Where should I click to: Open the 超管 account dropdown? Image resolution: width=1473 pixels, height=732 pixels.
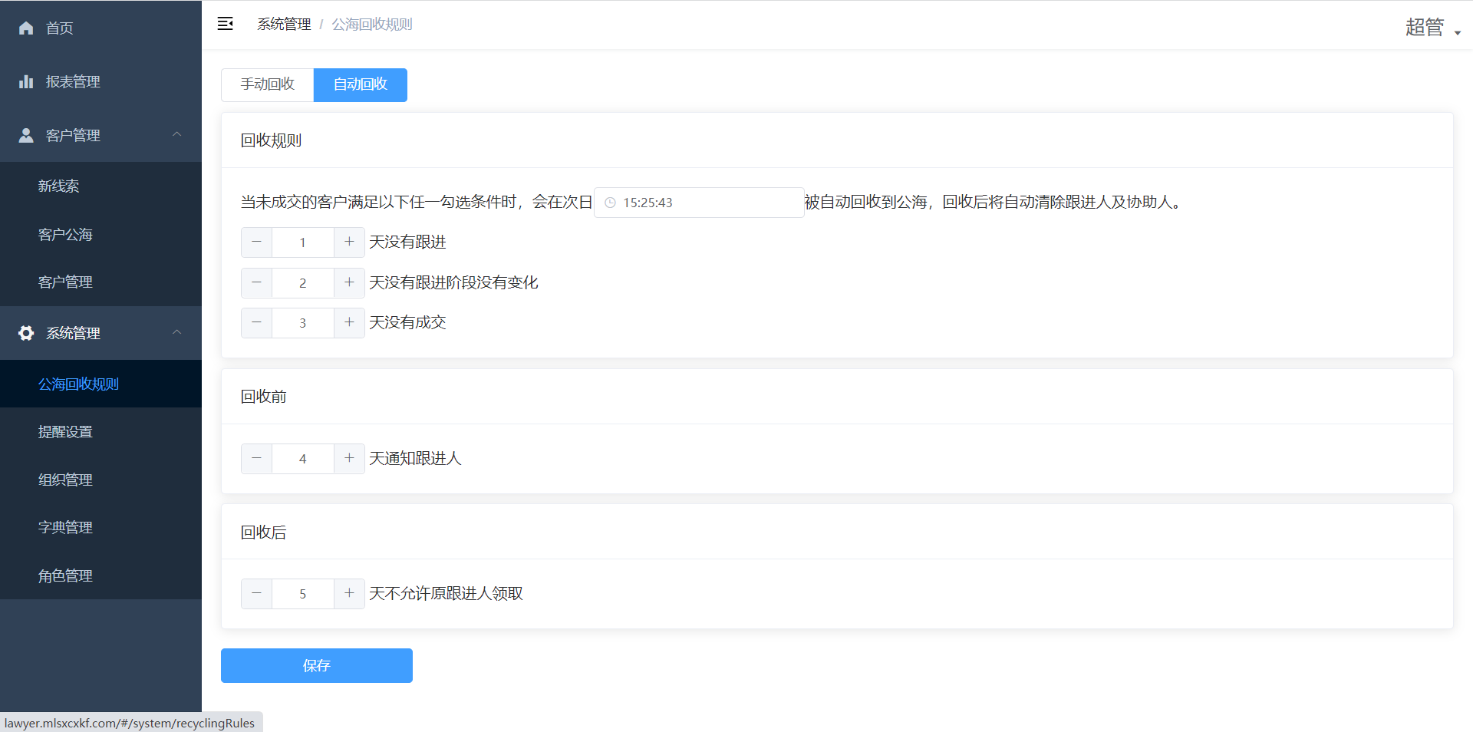1432,26
